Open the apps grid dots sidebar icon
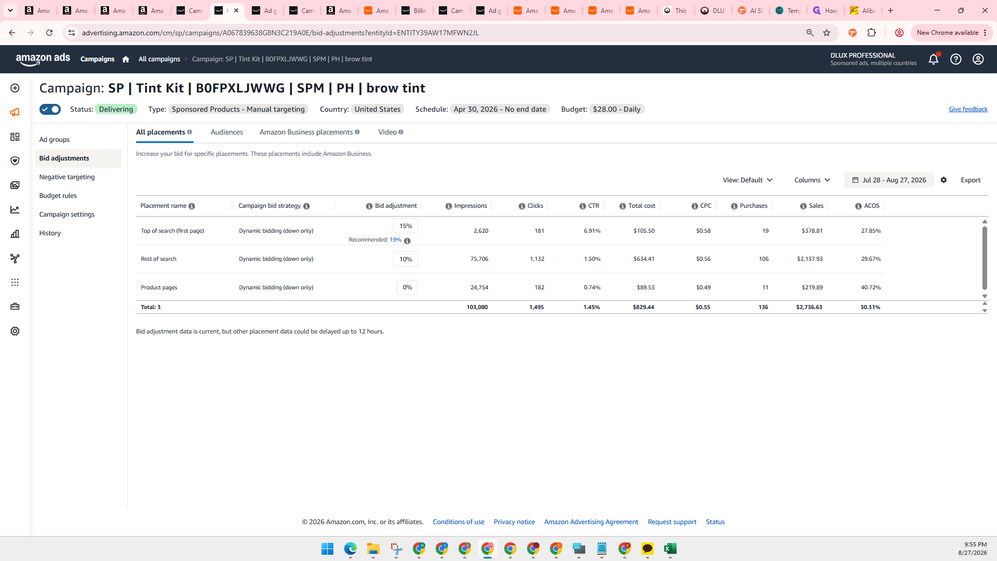The image size is (997, 561). click(x=15, y=283)
